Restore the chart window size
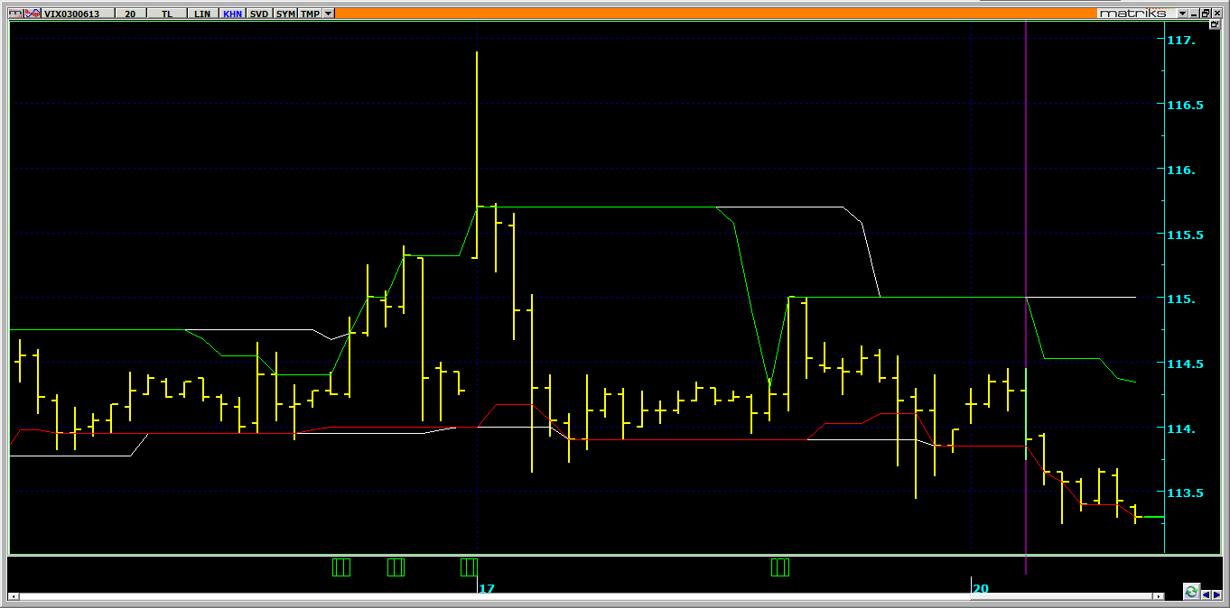Viewport: 1230px width, 608px height. pos(1205,14)
